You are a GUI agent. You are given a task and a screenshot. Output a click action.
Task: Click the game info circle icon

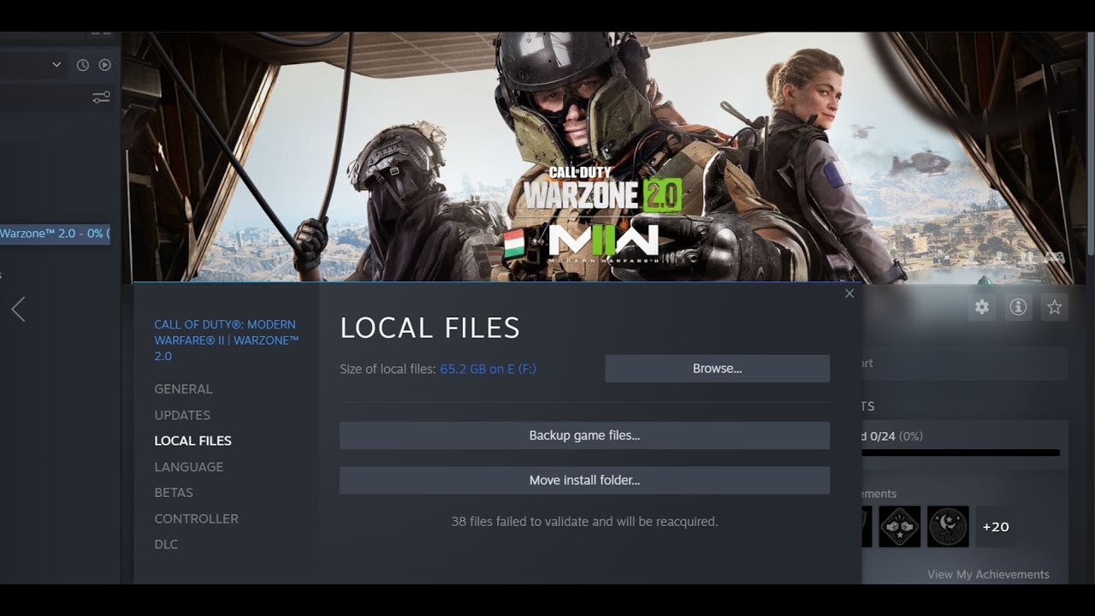coord(1018,307)
